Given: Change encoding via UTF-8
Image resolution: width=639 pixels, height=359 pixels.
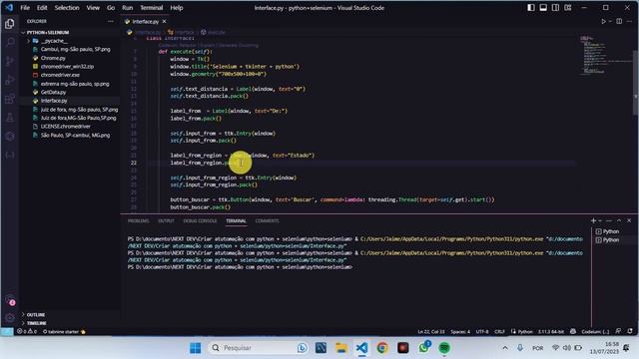Looking at the screenshot, I should click(482, 332).
